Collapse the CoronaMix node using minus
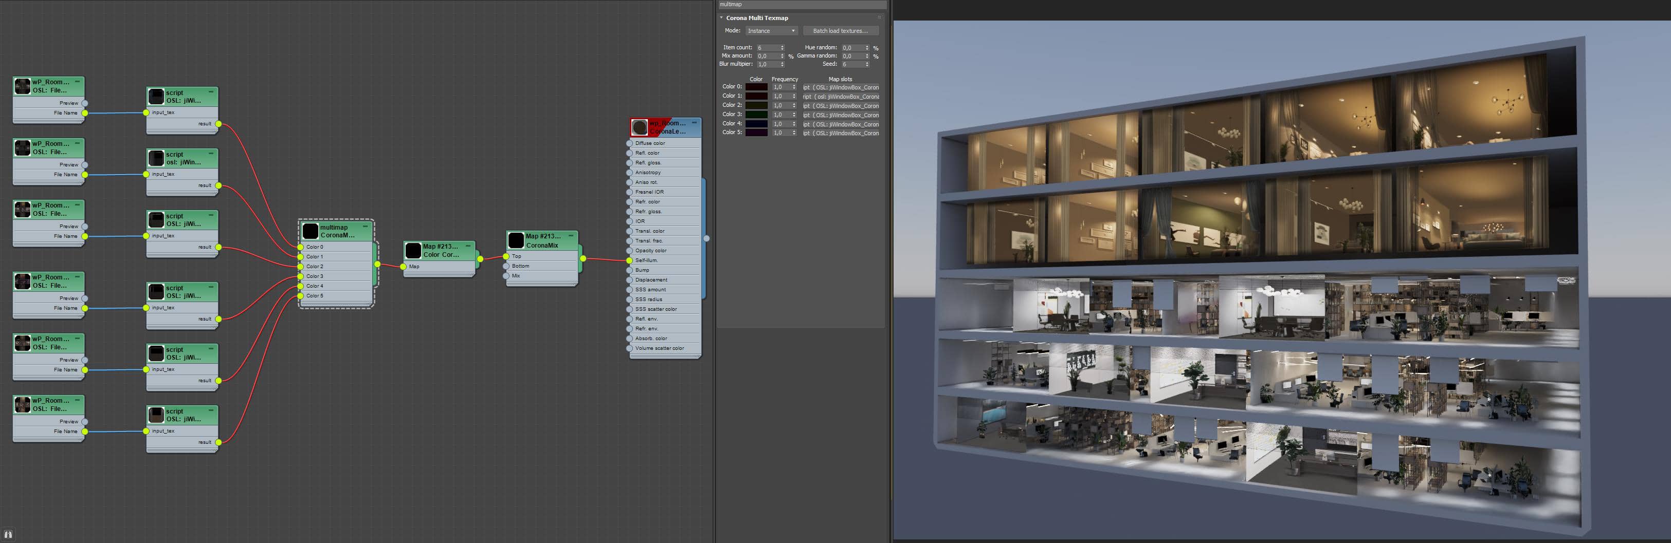 click(571, 236)
